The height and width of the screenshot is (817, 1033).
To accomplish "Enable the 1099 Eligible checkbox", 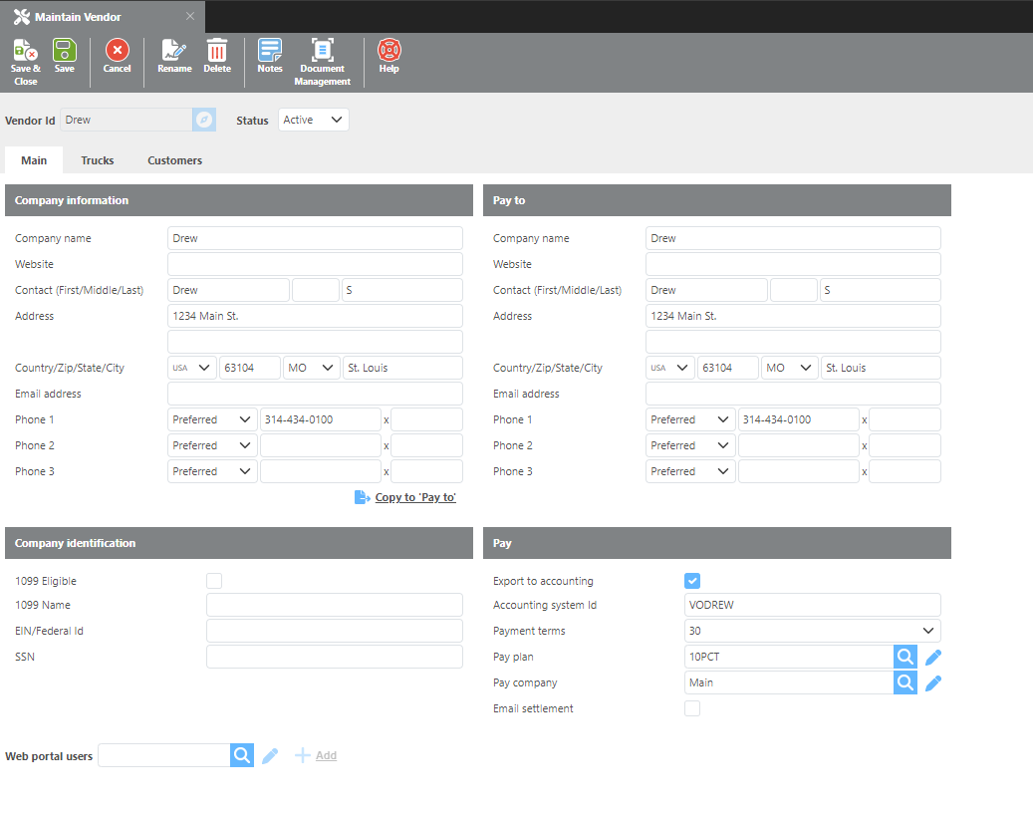I will click(x=214, y=581).
